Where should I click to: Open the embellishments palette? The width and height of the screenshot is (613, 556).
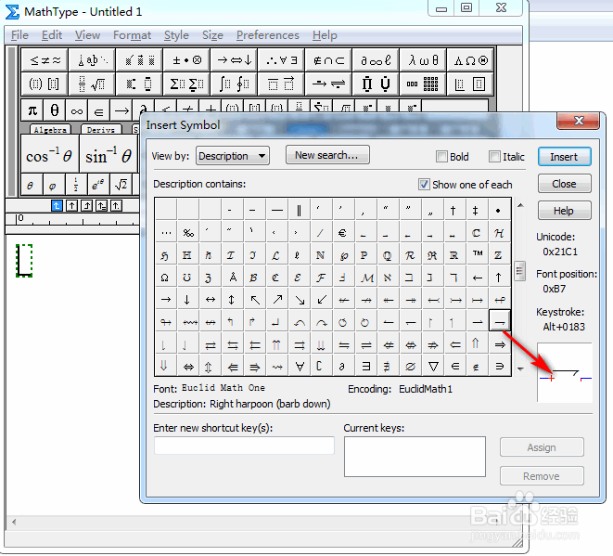[x=139, y=60]
